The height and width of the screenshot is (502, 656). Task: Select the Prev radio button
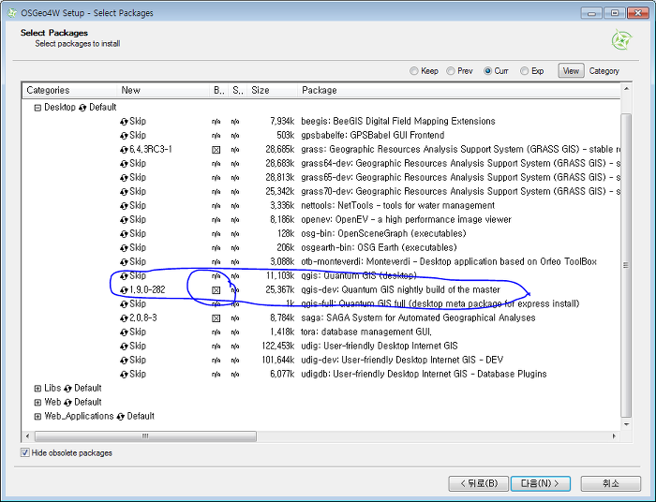(451, 71)
